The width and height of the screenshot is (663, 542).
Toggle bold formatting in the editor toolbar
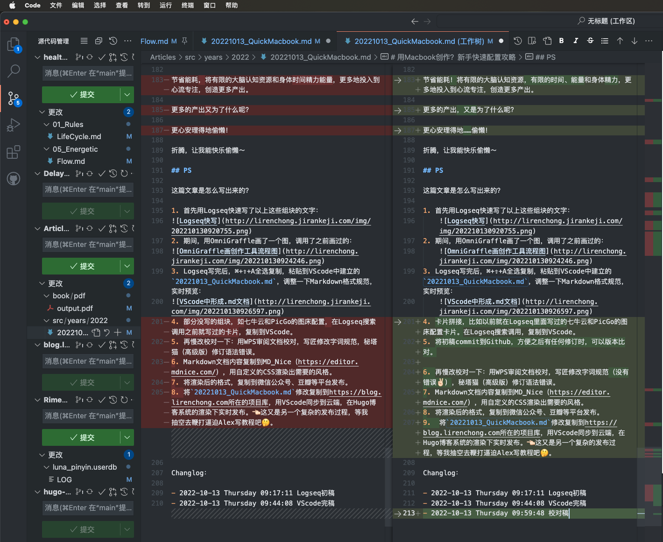click(562, 41)
